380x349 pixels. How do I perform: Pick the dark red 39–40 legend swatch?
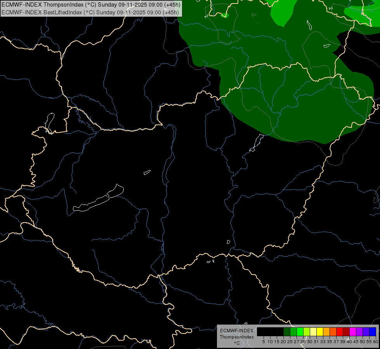pyautogui.click(x=346, y=332)
